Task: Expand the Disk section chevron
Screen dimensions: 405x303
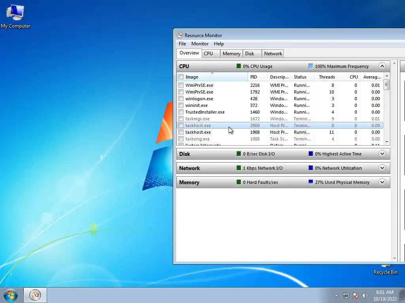Action: point(382,154)
